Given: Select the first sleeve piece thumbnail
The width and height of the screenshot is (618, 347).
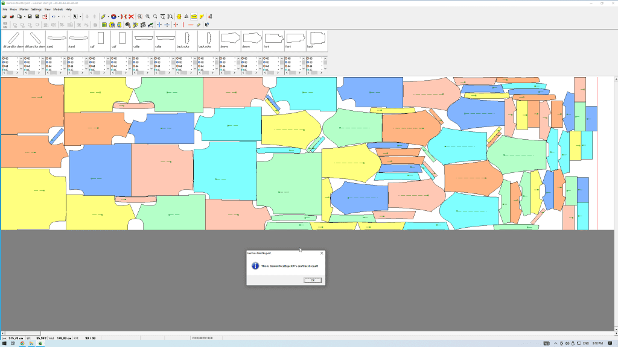Looking at the screenshot, I should pyautogui.click(x=230, y=40).
